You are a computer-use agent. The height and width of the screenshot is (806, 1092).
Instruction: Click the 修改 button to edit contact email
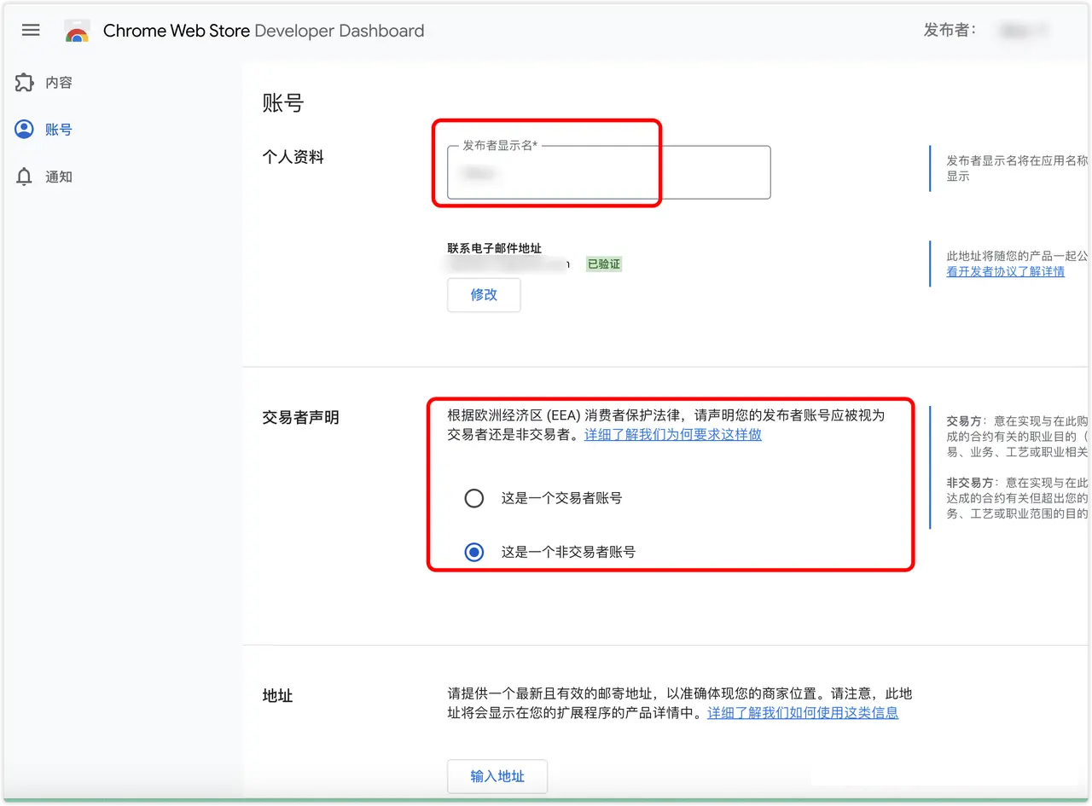tap(484, 294)
